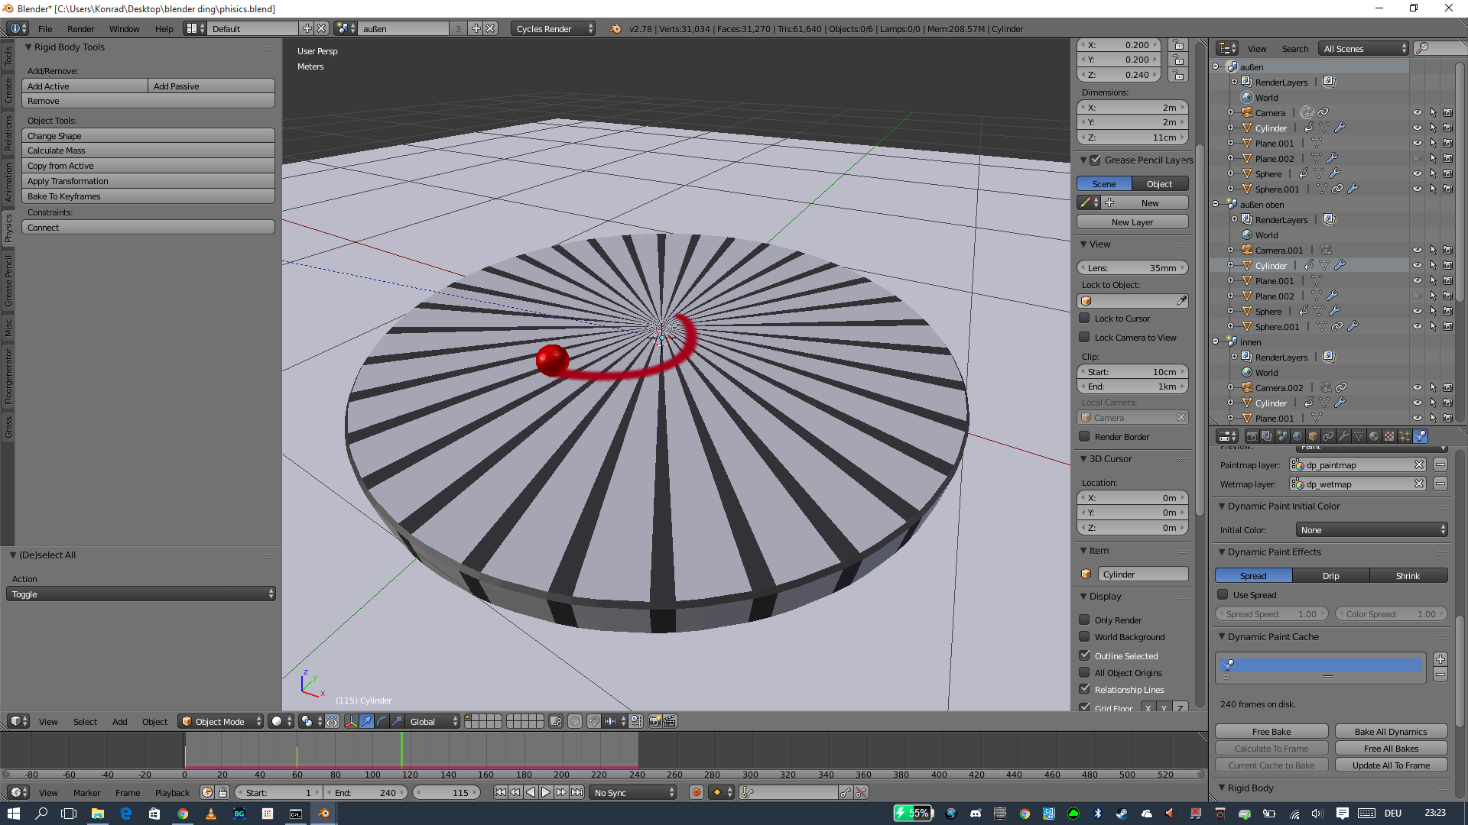
Task: Collapse the außen oben scene in outliner
Action: click(x=1215, y=204)
